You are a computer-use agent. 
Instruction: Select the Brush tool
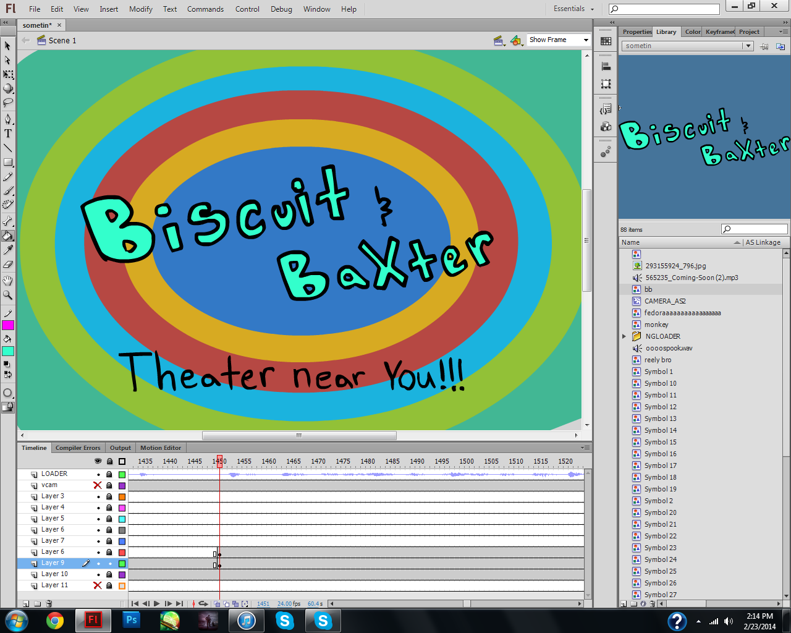(7, 191)
